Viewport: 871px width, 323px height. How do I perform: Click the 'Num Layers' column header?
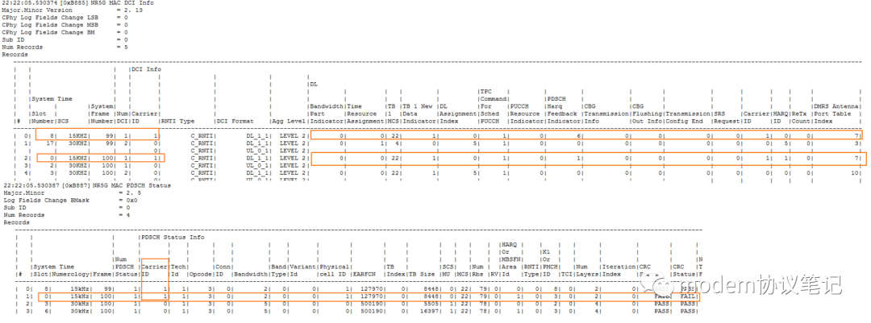(586, 271)
